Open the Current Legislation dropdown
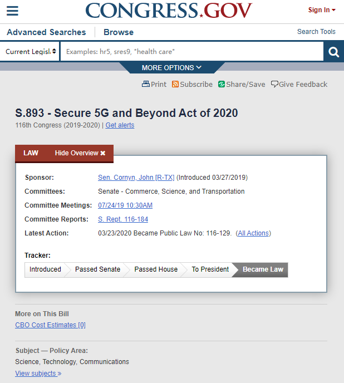344x383 pixels. tap(31, 52)
